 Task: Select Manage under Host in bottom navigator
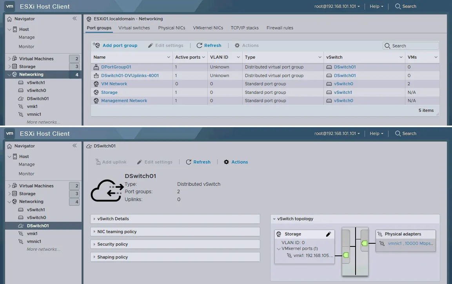point(27,164)
